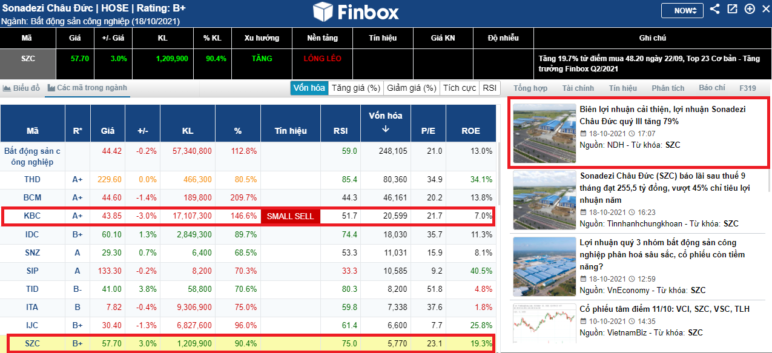Click the 229.60 price of THD

pyautogui.click(x=110, y=179)
